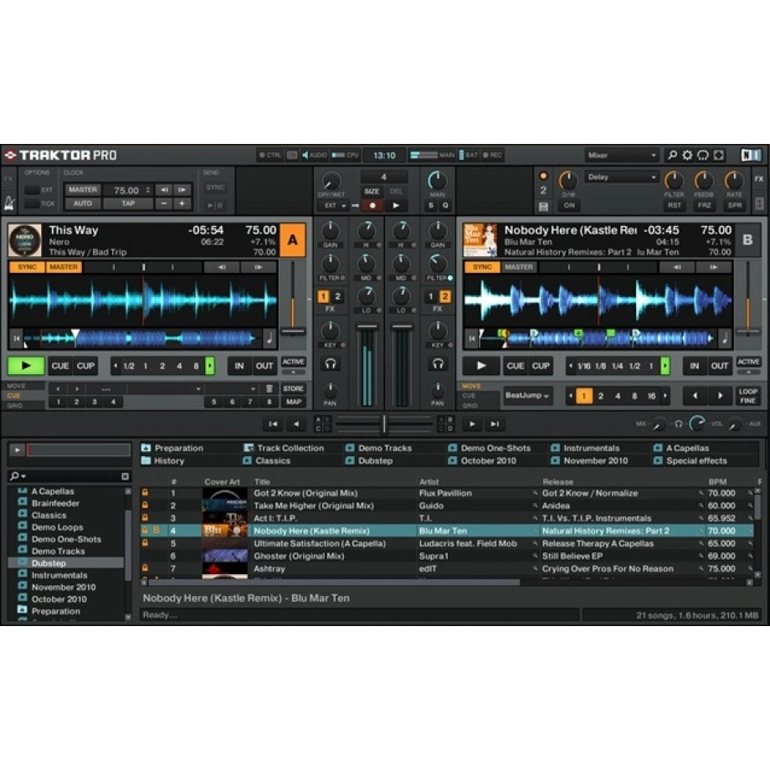This screenshot has height=770, width=770.
Task: Sort tracks by BPM column header
Action: 717,482
